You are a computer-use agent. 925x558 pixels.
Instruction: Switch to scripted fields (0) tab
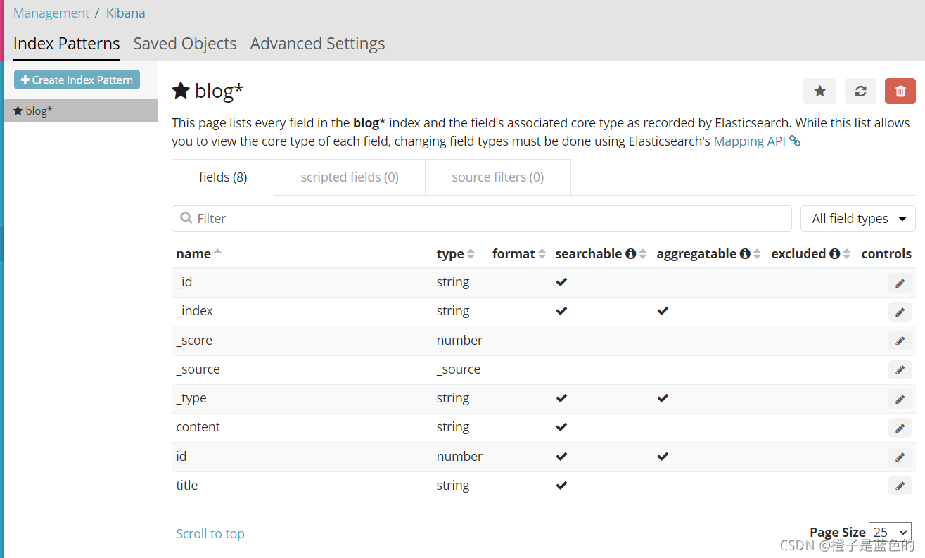pyautogui.click(x=350, y=177)
